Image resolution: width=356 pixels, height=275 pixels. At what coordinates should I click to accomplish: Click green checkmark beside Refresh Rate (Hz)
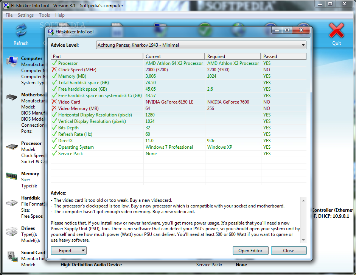(x=54, y=134)
